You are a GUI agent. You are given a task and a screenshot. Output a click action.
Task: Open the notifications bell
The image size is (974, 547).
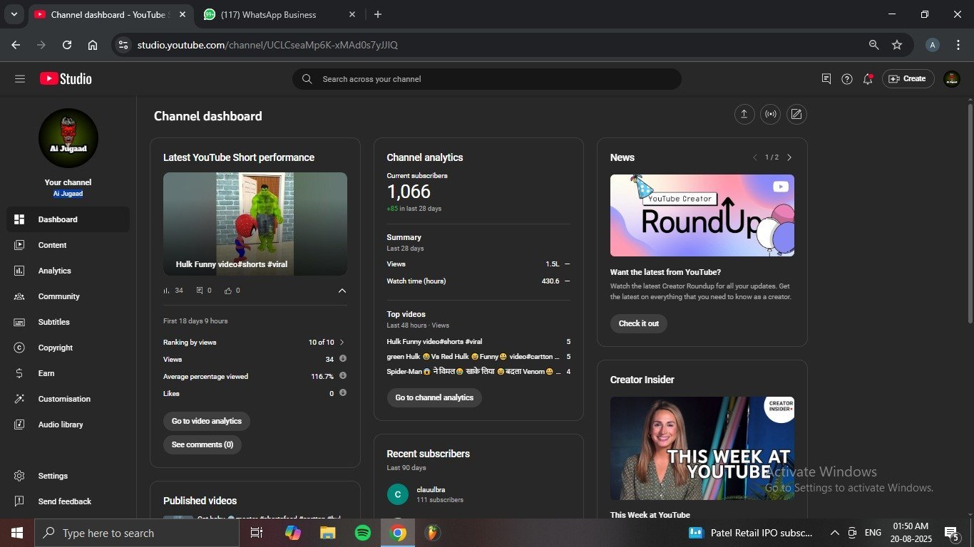[x=868, y=79]
